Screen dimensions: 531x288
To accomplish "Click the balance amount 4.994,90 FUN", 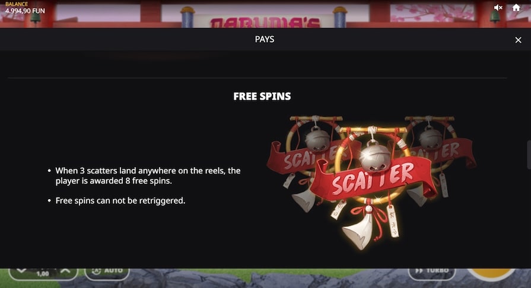I will 25,11.
